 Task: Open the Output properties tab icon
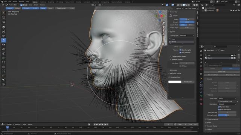pyautogui.click(x=201, y=59)
